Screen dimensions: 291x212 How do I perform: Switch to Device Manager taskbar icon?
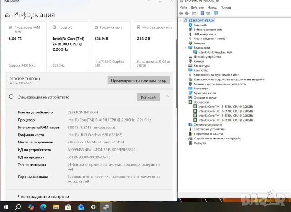tap(106, 207)
